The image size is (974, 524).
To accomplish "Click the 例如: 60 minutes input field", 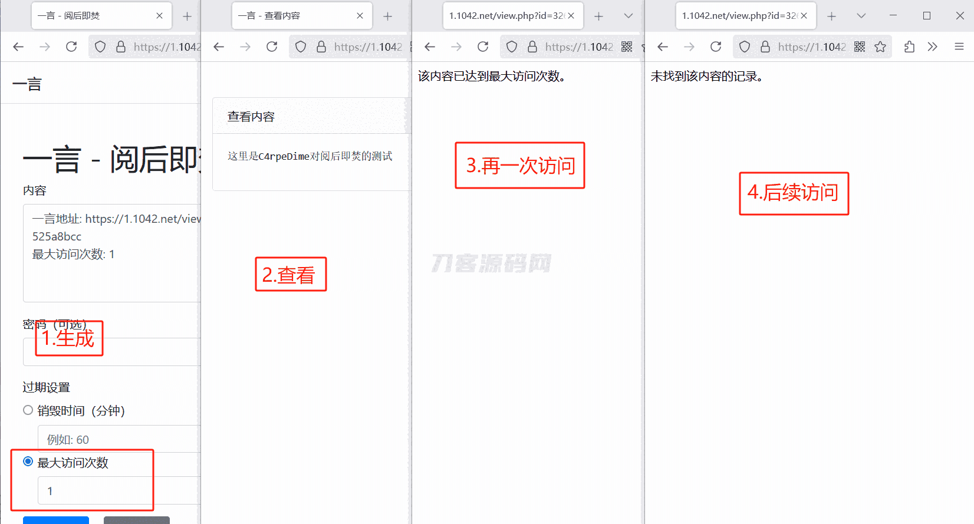I will point(119,439).
